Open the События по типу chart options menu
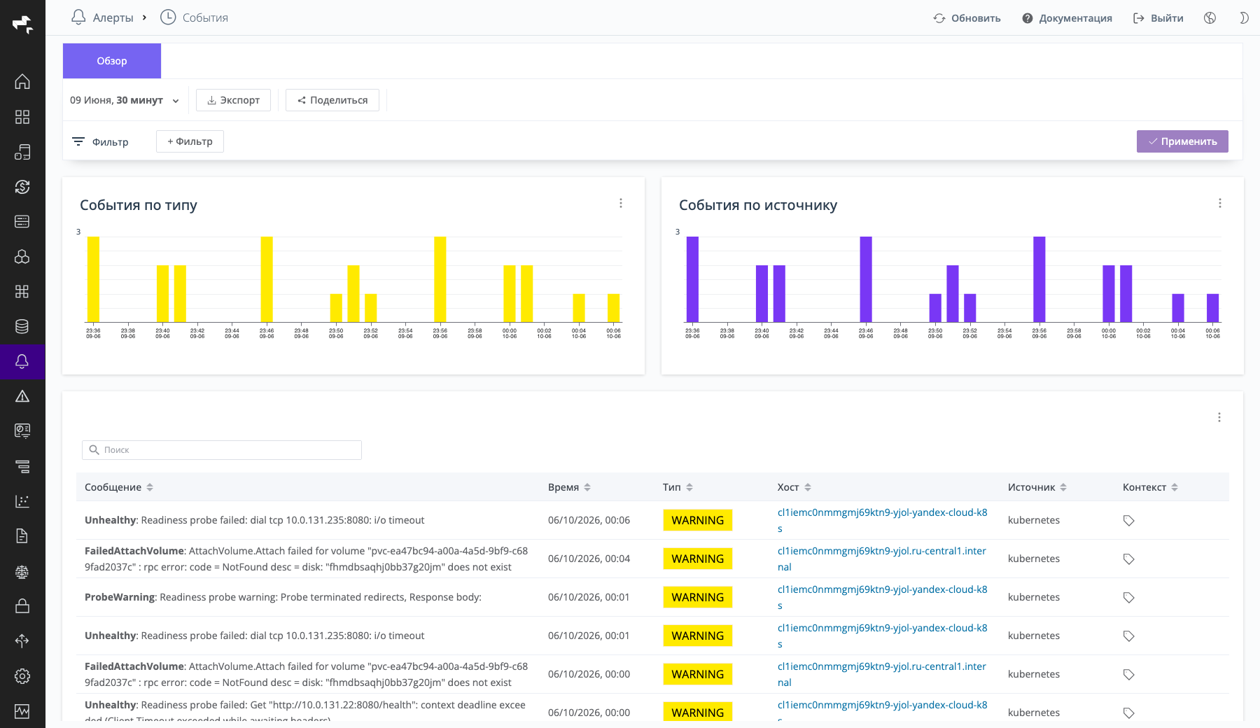 point(621,203)
